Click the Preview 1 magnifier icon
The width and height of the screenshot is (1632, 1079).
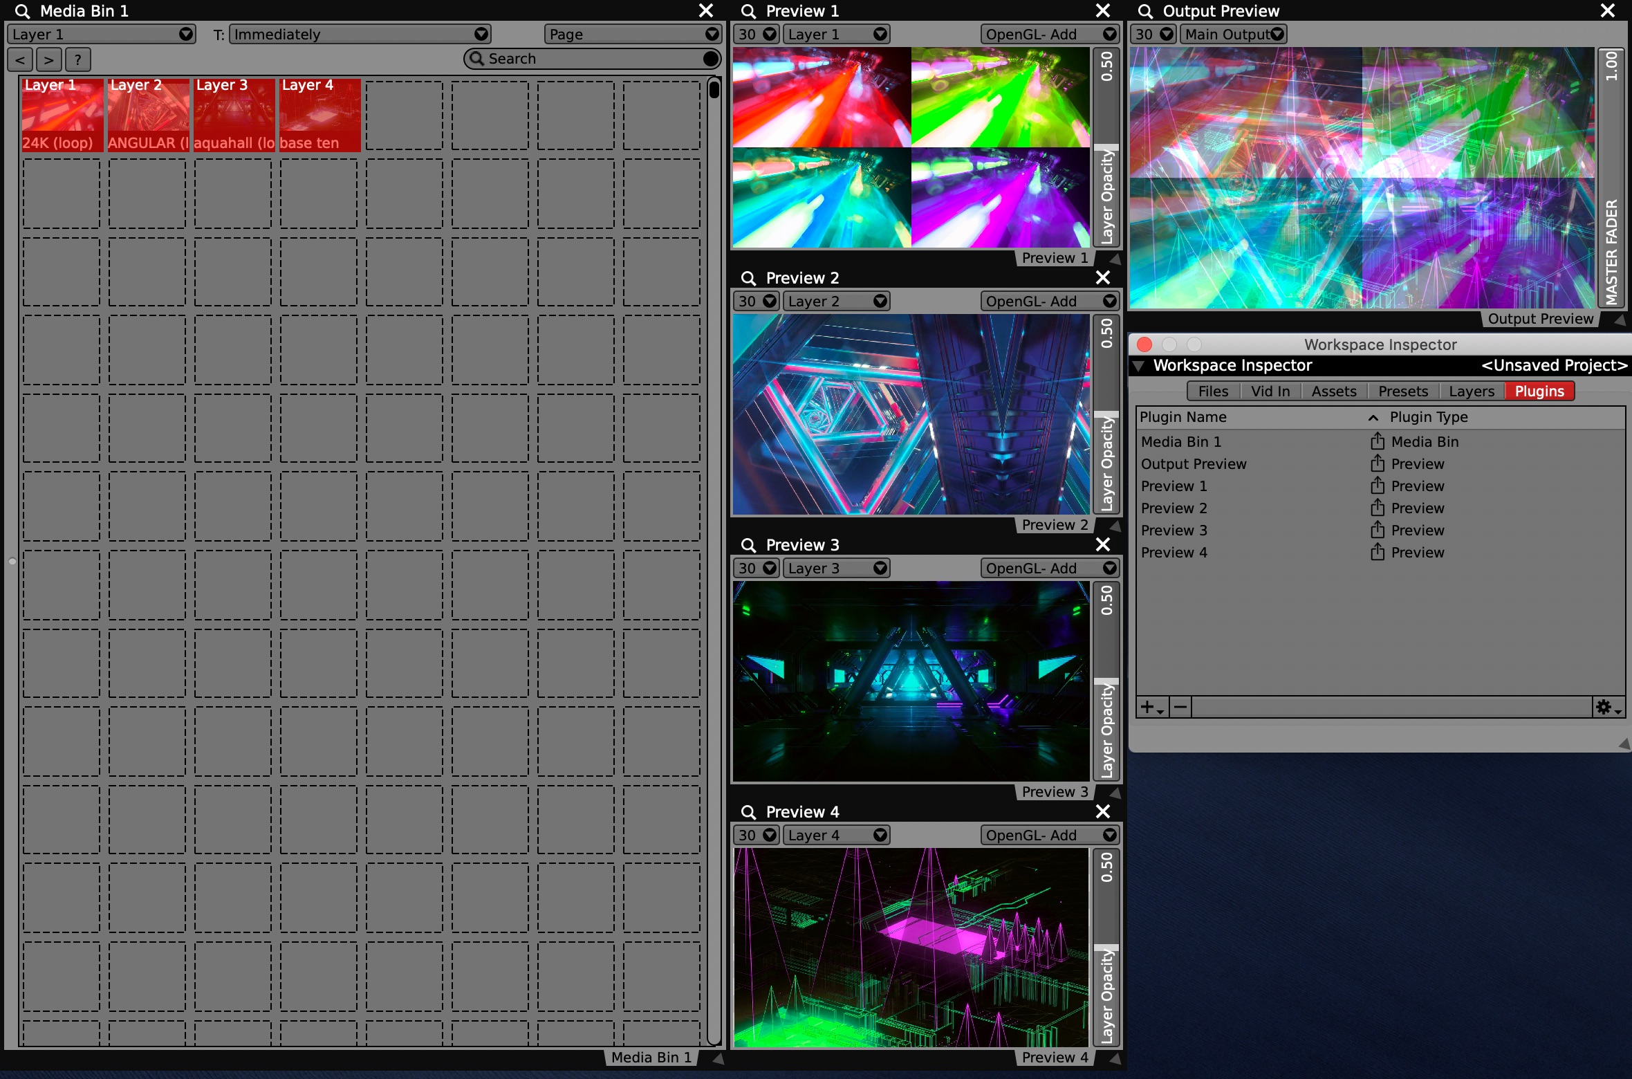(x=748, y=11)
